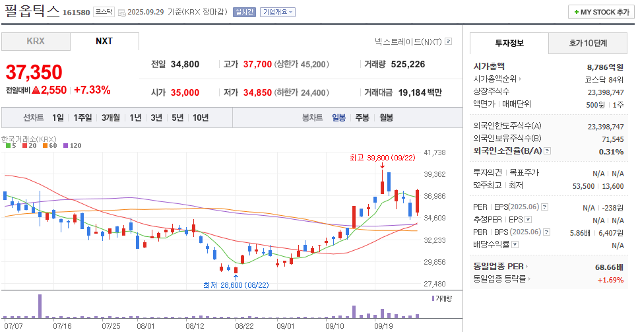Click the 거래량 legend marker in volume chart
The image size is (638, 332).
[x=433, y=298]
